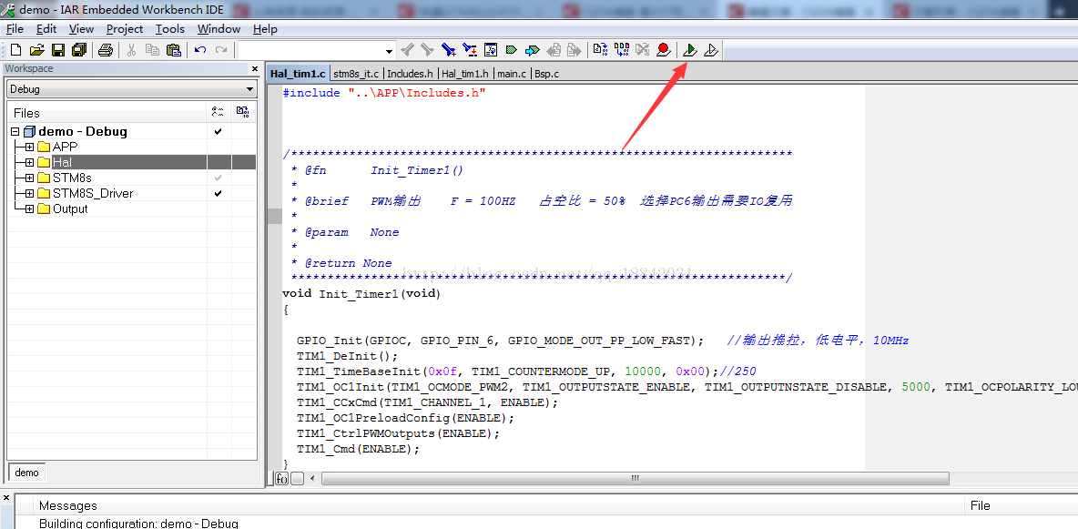Switch to the main.c tab
Screen dimensions: 1078x529
(512, 74)
